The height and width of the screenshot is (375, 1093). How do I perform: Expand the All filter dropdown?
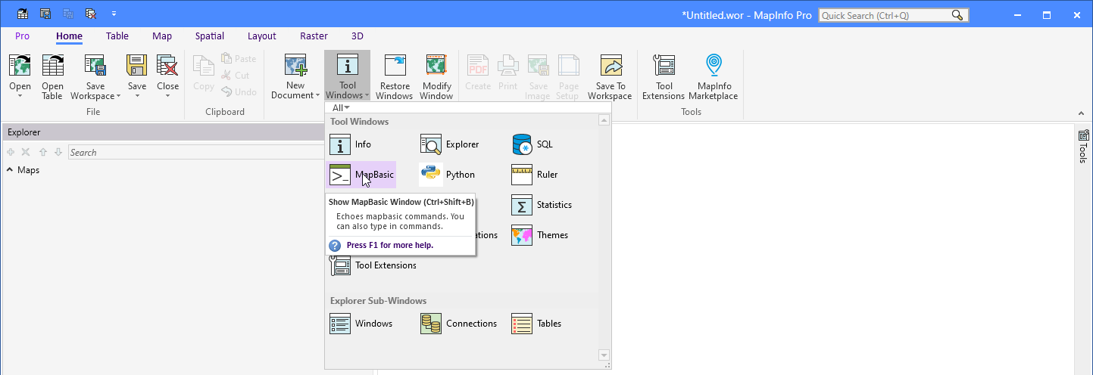(x=341, y=108)
